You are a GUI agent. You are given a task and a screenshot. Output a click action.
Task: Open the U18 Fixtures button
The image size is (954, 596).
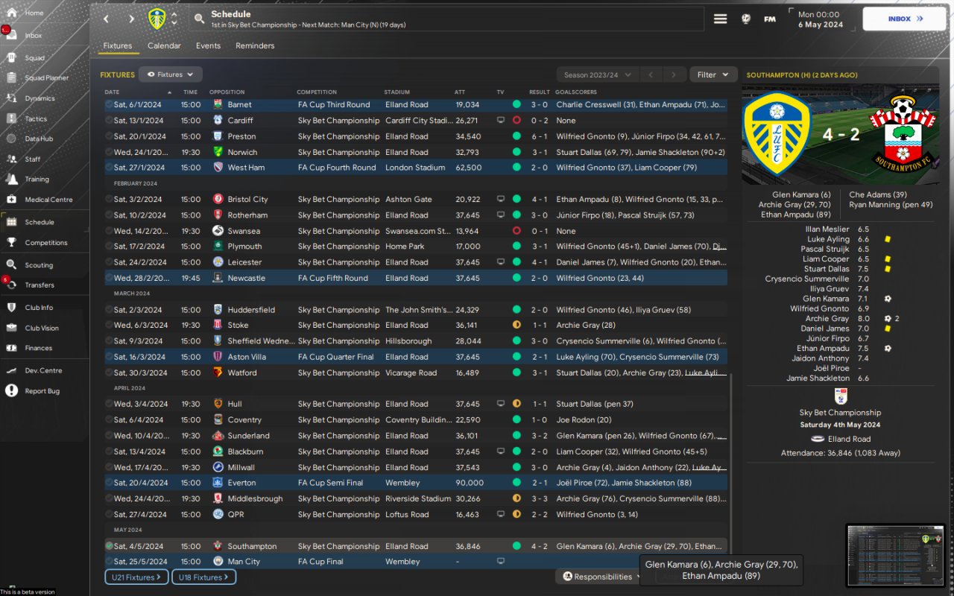203,577
